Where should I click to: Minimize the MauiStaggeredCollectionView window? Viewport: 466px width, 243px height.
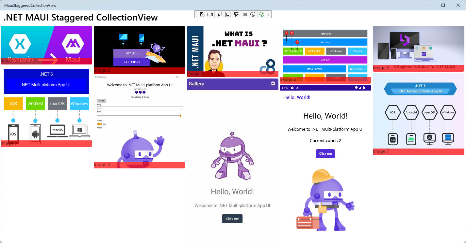click(x=428, y=5)
